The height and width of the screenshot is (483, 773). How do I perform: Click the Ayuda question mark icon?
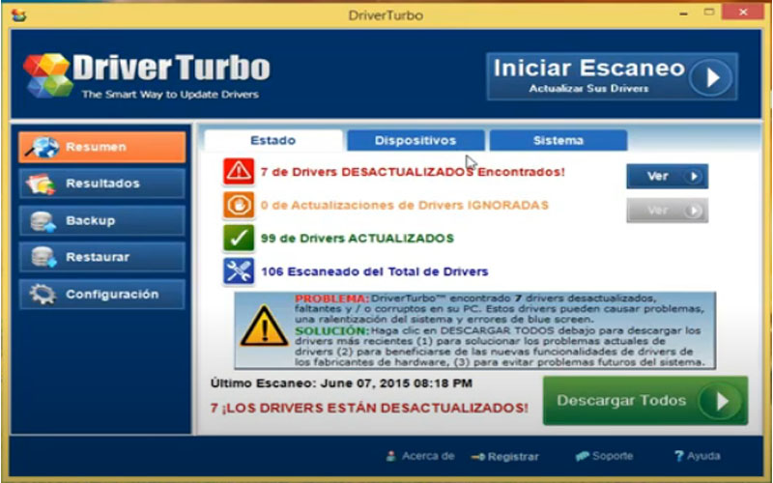coord(679,456)
